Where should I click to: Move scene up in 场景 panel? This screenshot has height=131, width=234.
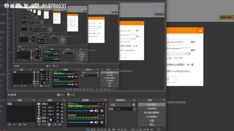click(20, 125)
